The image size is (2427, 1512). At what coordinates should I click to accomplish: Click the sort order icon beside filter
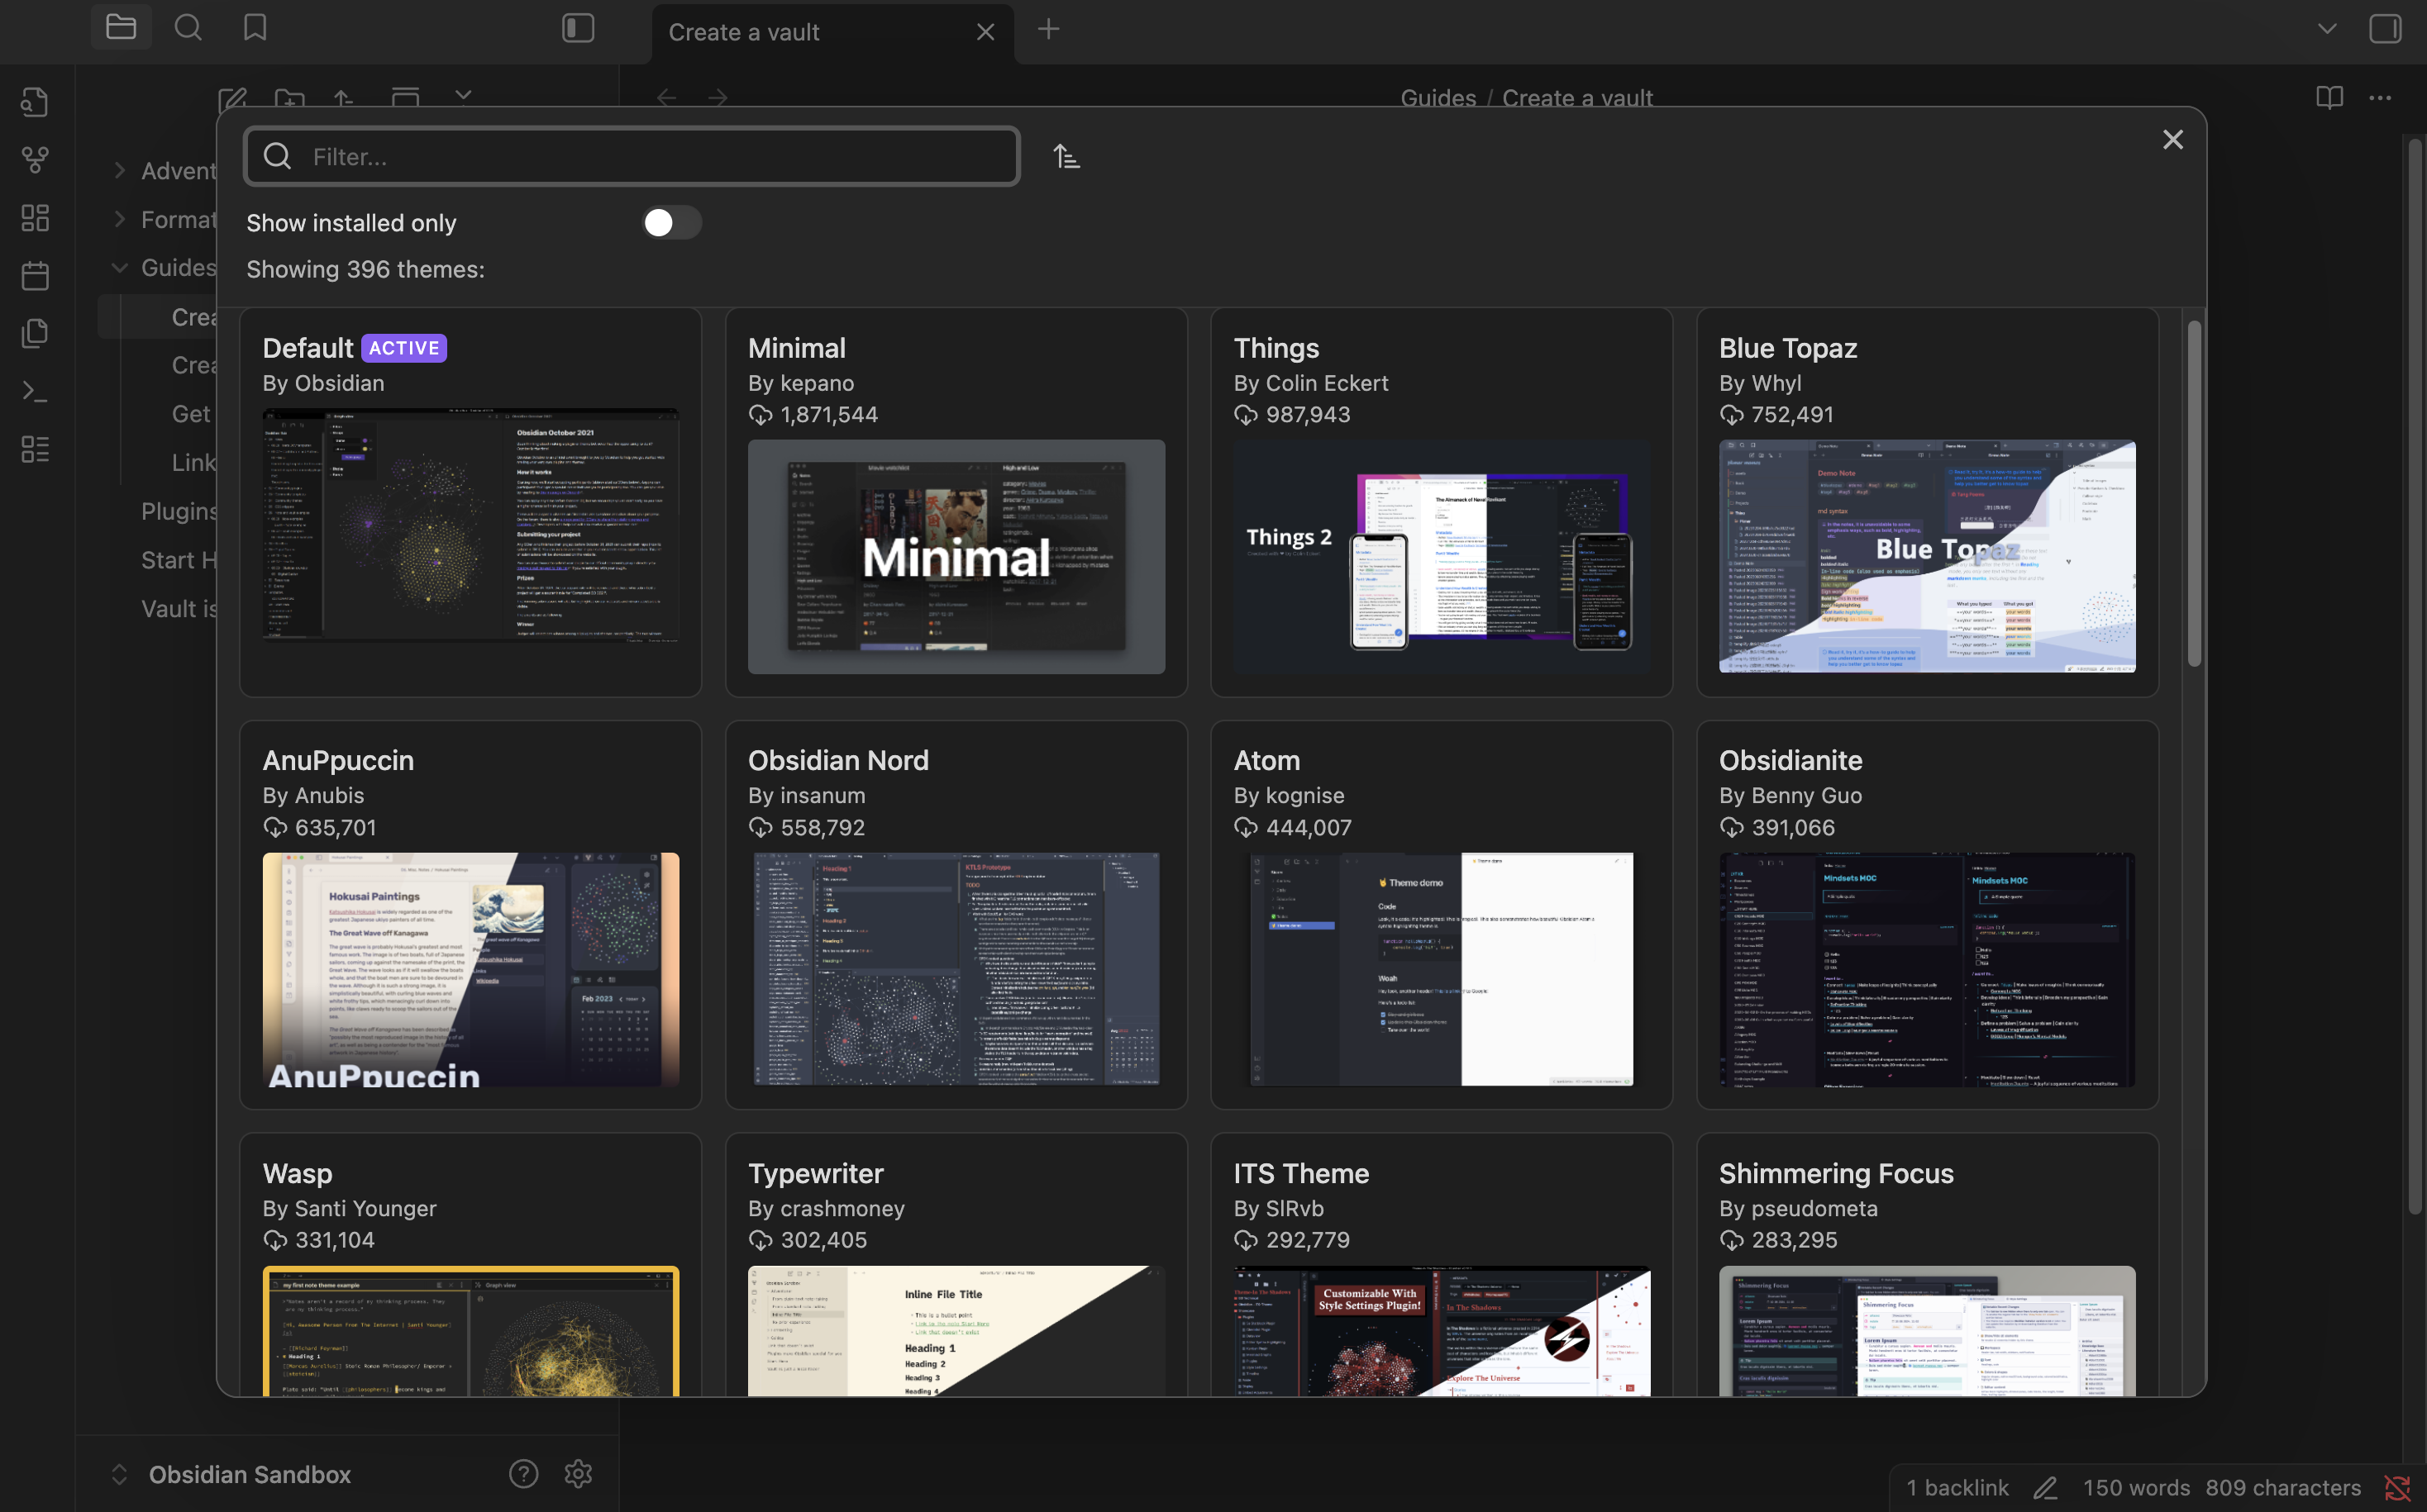coord(1066,157)
